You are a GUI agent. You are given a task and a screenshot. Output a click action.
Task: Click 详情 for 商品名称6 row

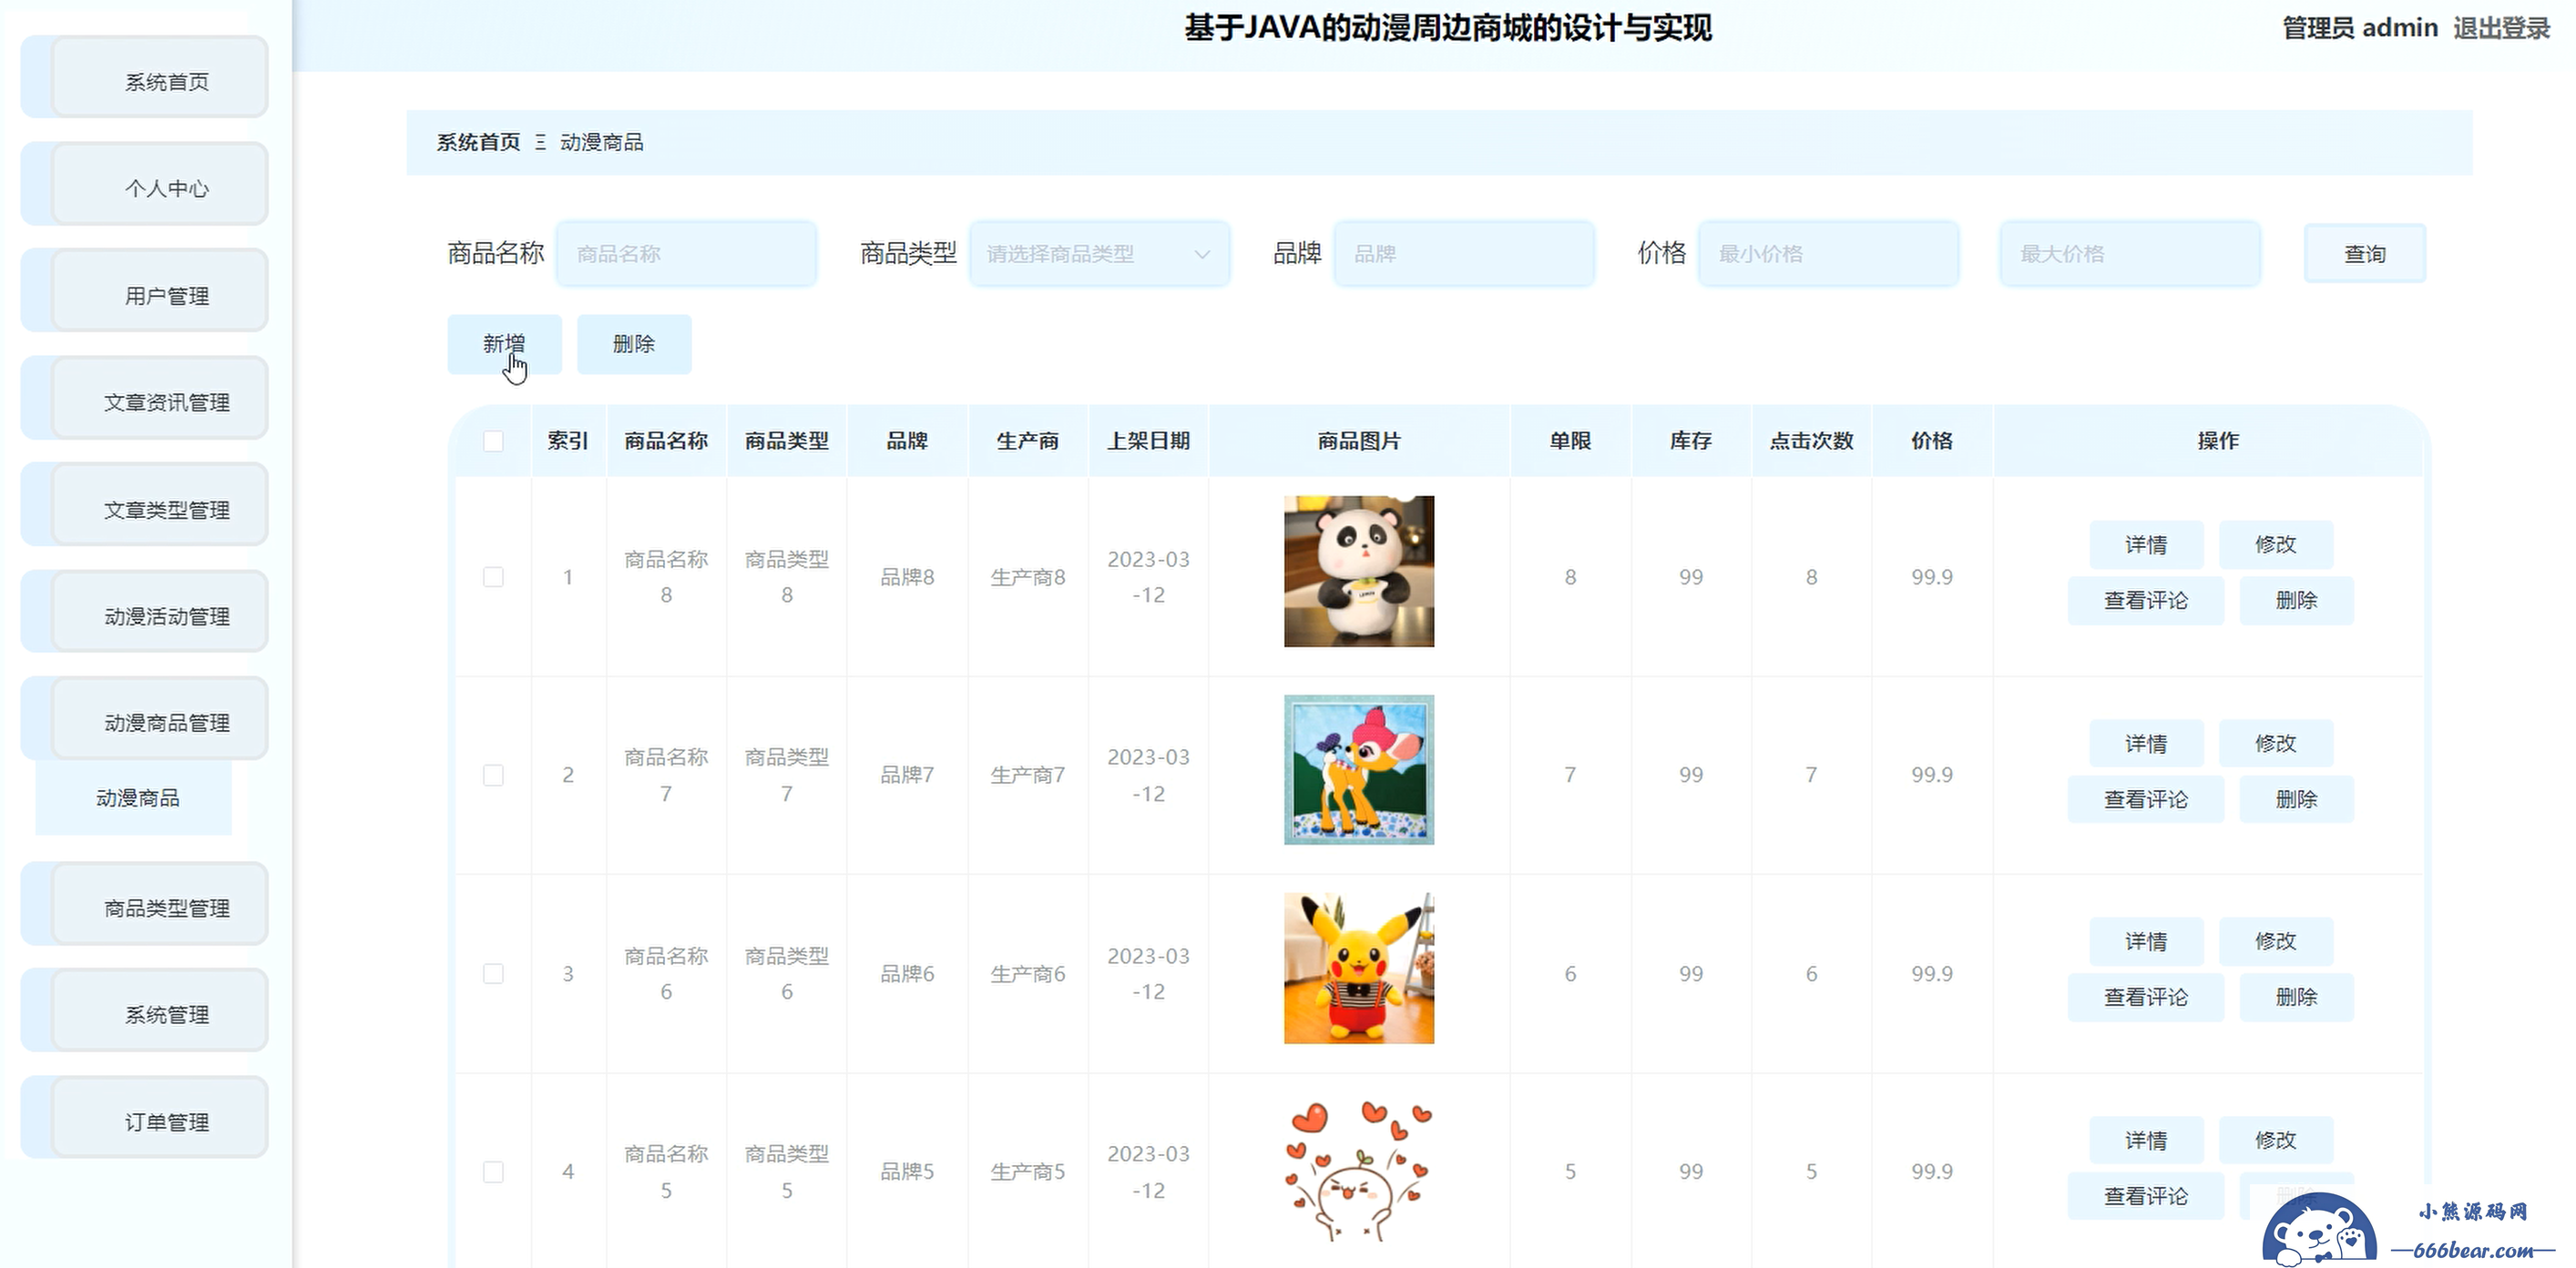pyautogui.click(x=2146, y=941)
